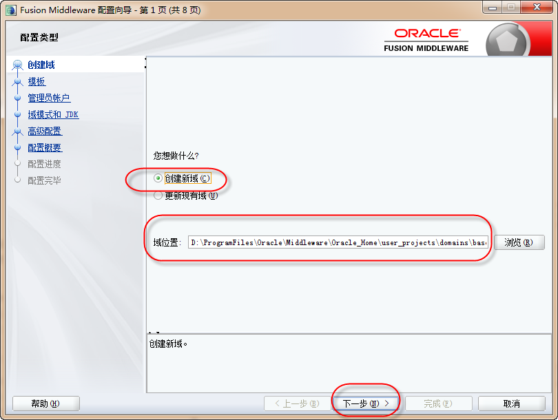Click the 高级配置 step node icon
The height and width of the screenshot is (420, 558).
pos(17,132)
